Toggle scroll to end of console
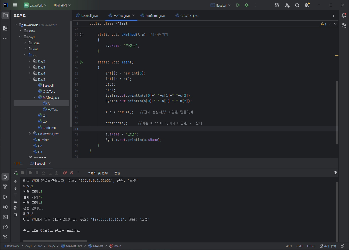The image size is (349, 250). click(15, 201)
